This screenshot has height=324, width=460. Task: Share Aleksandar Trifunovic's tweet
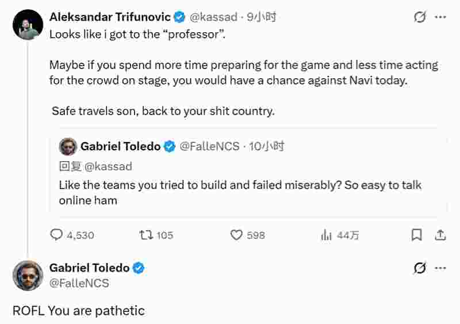pos(440,235)
